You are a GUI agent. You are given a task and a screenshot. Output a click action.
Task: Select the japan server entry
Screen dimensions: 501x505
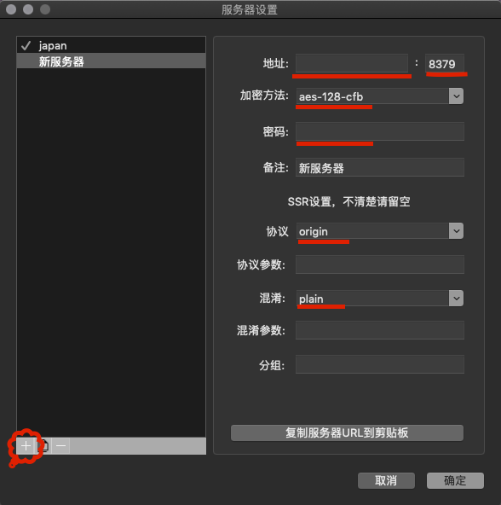click(112, 45)
